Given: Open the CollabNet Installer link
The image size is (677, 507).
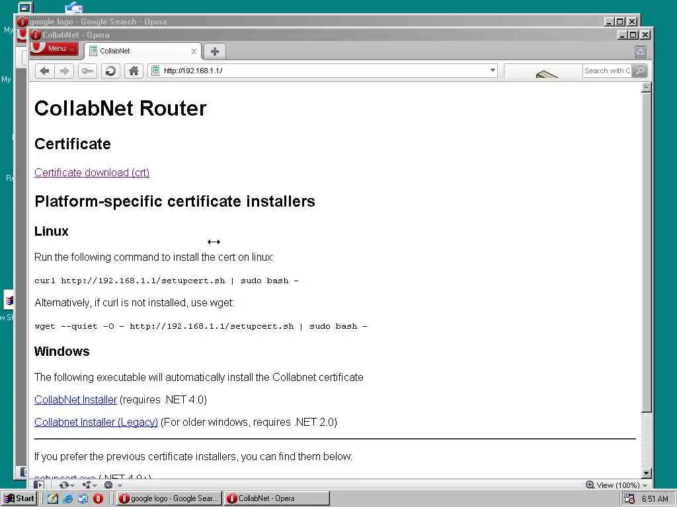Looking at the screenshot, I should coord(75,399).
